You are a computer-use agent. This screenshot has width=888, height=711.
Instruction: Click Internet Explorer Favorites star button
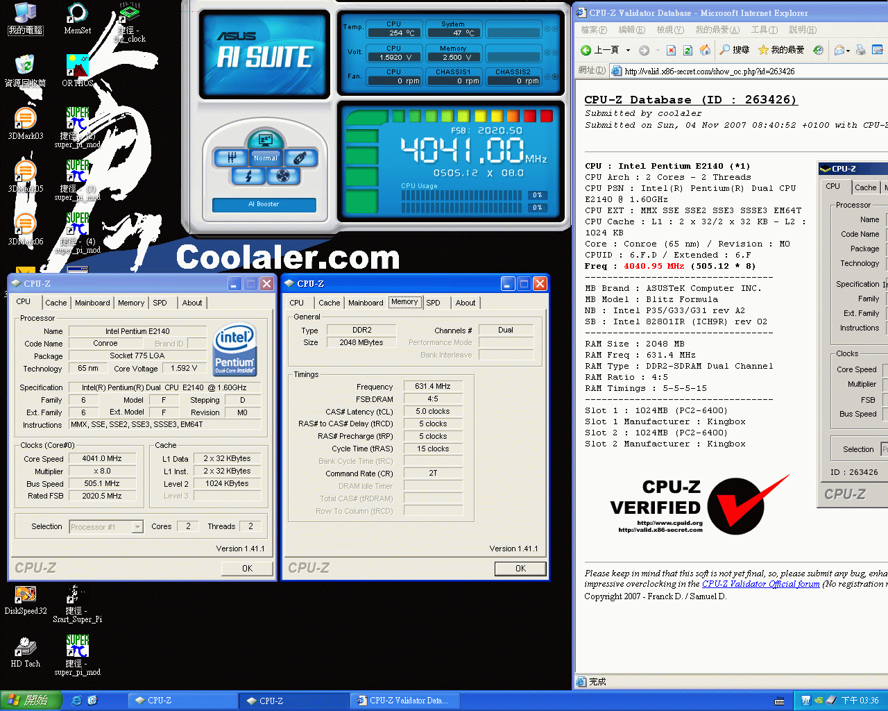781,50
